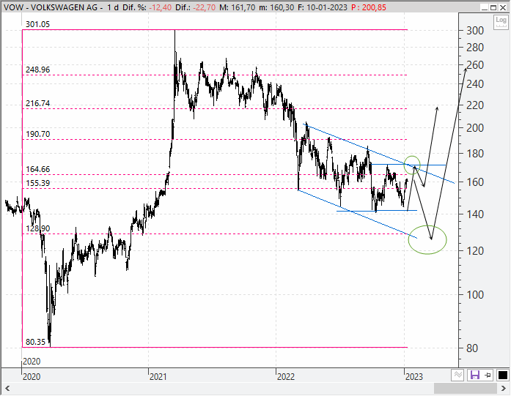The width and height of the screenshot is (511, 396).
Task: Click the pin icon beside save
Action: 488,376
